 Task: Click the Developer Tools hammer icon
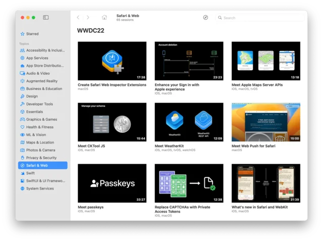[x=22, y=104]
